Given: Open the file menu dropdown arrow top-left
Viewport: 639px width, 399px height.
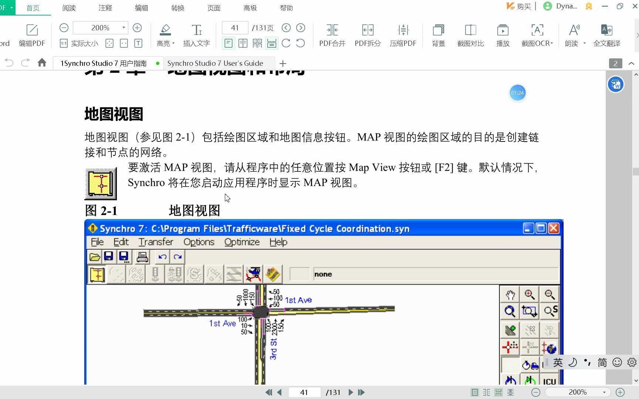Looking at the screenshot, I should tap(11, 7).
